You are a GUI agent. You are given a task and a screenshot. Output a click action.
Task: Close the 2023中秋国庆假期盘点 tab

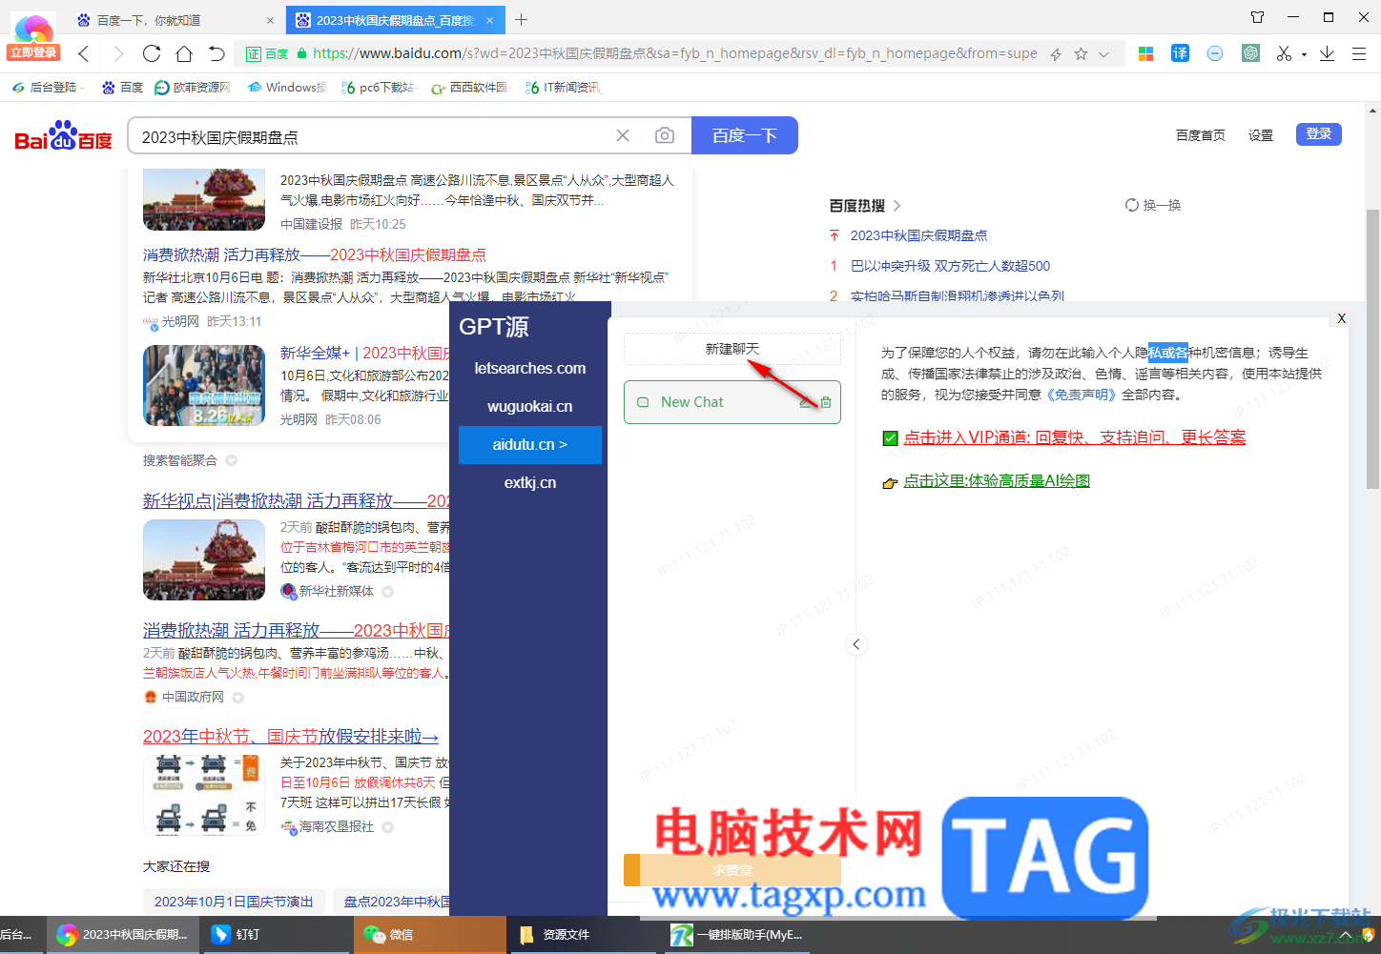click(x=490, y=20)
